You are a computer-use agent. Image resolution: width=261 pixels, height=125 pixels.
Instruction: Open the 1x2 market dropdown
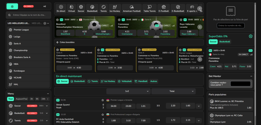[128, 91]
